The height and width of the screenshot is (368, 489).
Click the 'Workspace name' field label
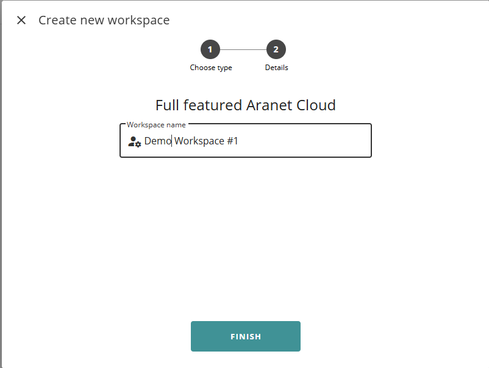156,125
